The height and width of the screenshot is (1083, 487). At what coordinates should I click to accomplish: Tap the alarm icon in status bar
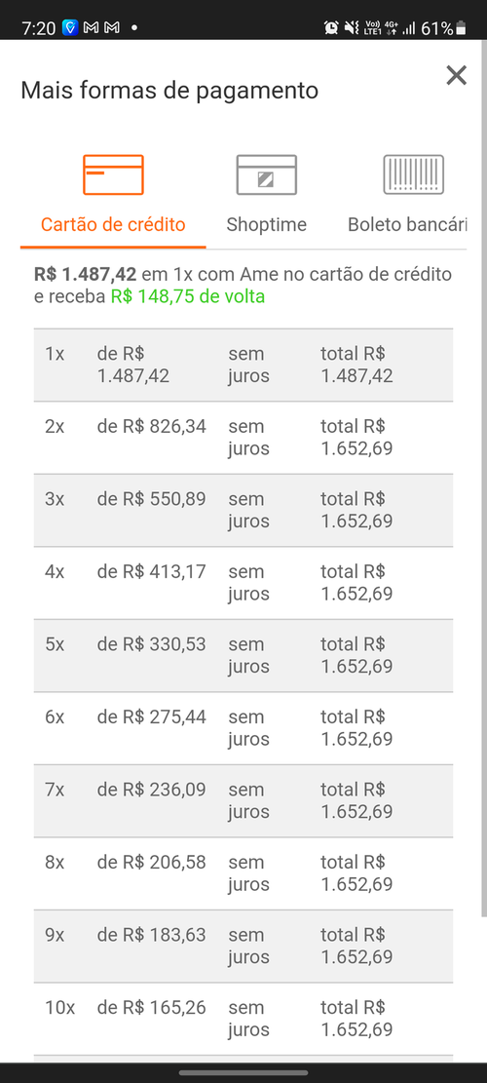tap(332, 28)
